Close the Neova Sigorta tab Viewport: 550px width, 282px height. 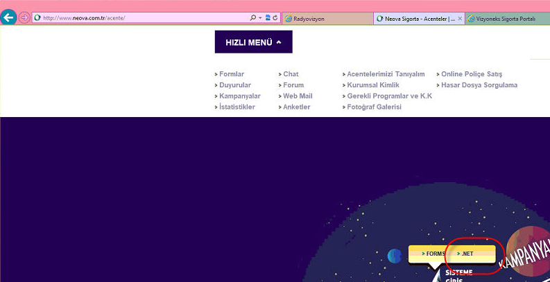(x=460, y=19)
